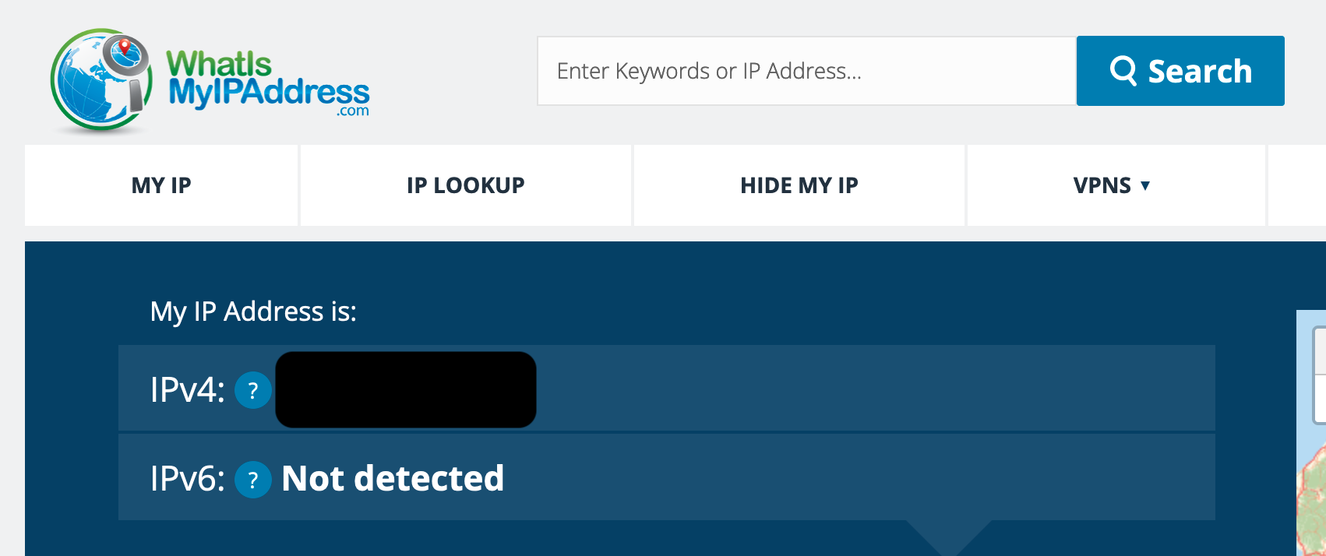The width and height of the screenshot is (1326, 556).
Task: Click the IPv6 label text
Action: pos(187,478)
